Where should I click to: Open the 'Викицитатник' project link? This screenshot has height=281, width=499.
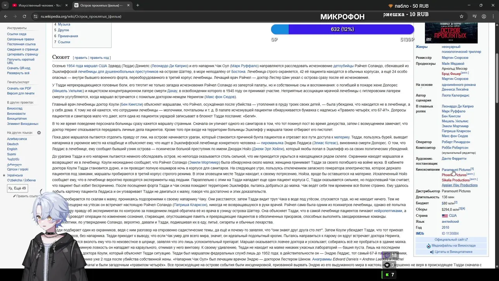(17, 119)
